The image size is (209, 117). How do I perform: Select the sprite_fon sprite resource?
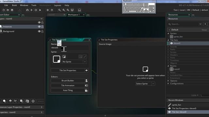178,37
